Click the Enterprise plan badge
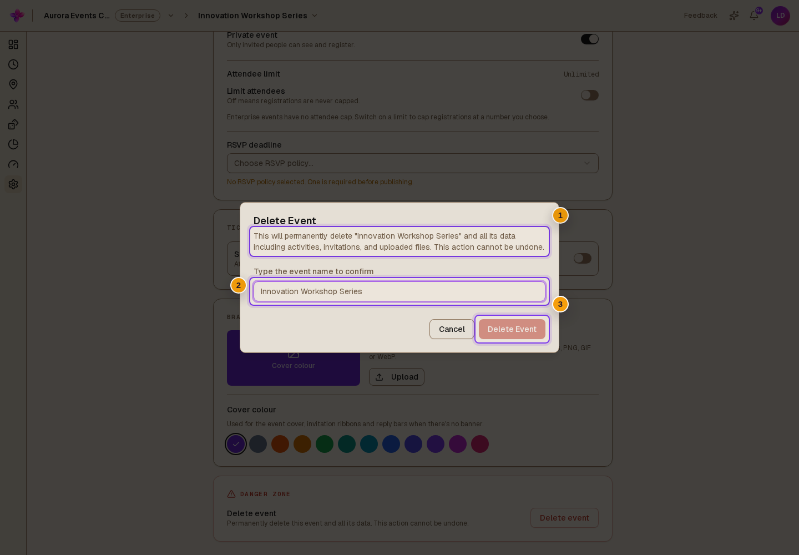The width and height of the screenshot is (799, 555). [x=138, y=16]
